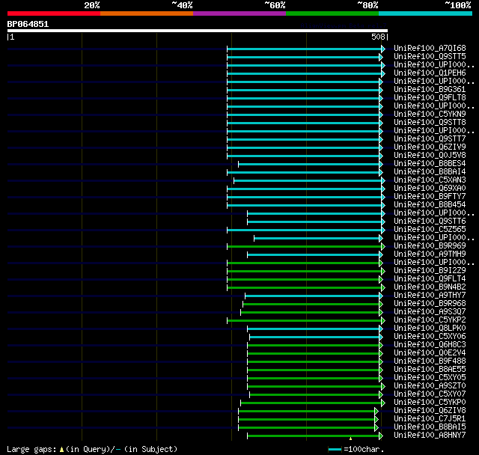Click the purple ~60% identity legend segment
The width and height of the screenshot is (479, 455).
(x=239, y=13)
